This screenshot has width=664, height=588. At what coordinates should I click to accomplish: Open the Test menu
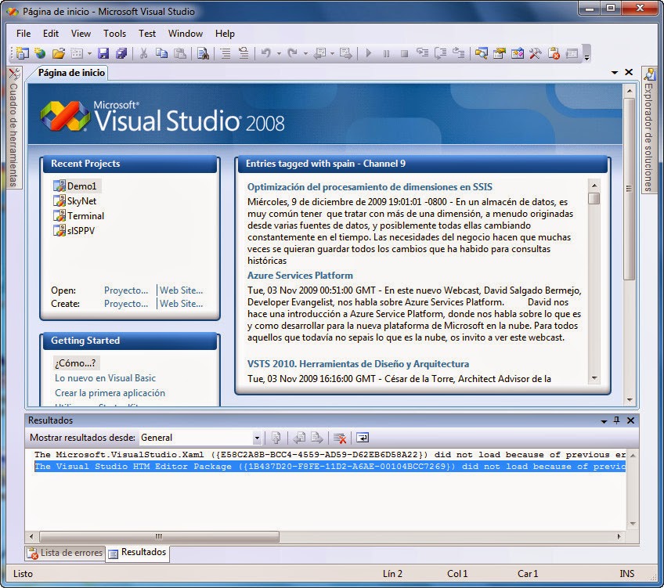pos(147,34)
